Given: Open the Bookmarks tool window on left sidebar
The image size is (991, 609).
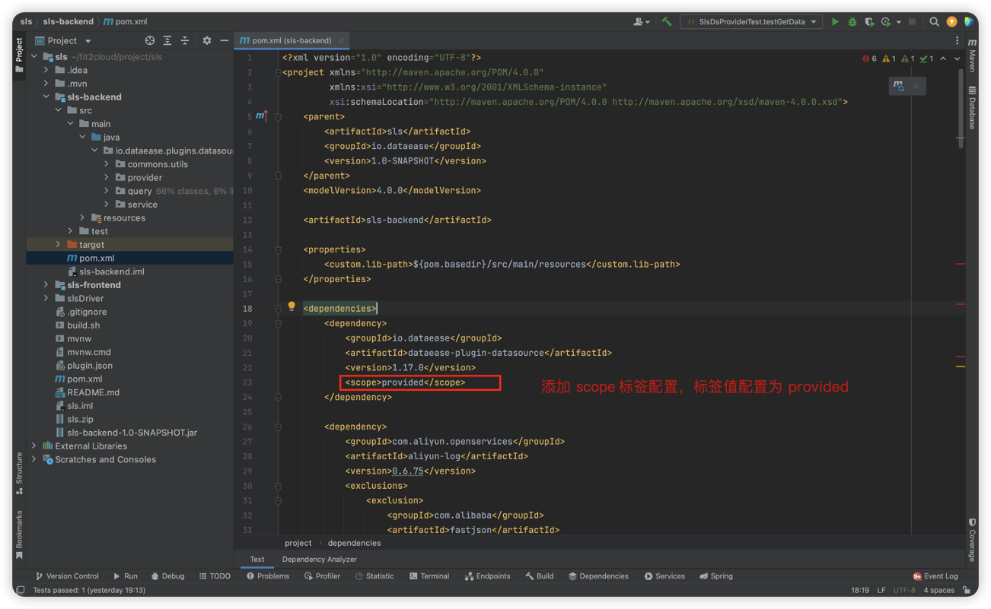Looking at the screenshot, I should [x=19, y=535].
